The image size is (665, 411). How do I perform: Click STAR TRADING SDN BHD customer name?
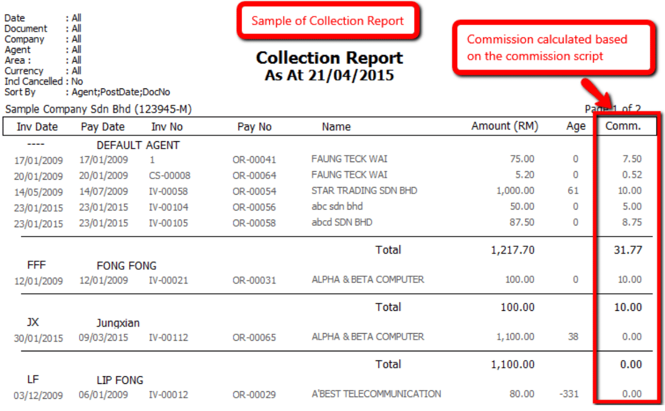pos(364,190)
